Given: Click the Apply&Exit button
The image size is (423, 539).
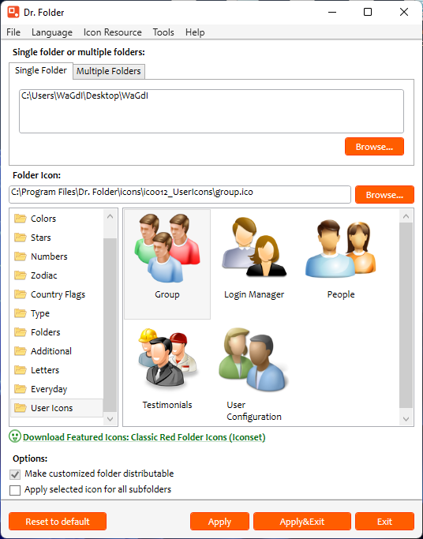Looking at the screenshot, I should [302, 522].
